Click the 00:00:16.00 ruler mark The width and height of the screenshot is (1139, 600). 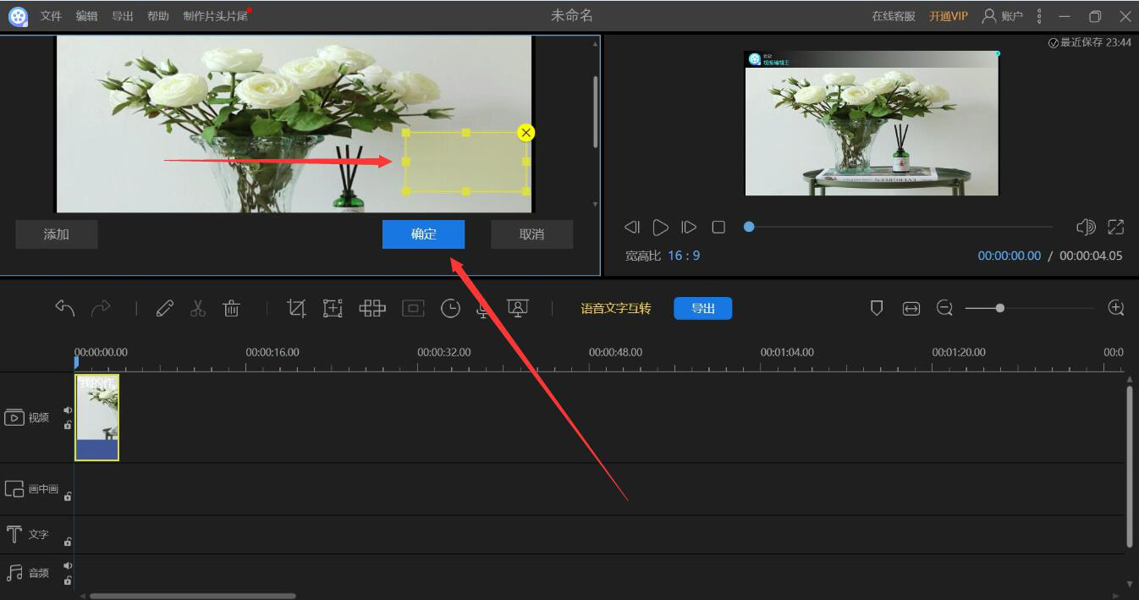(272, 352)
